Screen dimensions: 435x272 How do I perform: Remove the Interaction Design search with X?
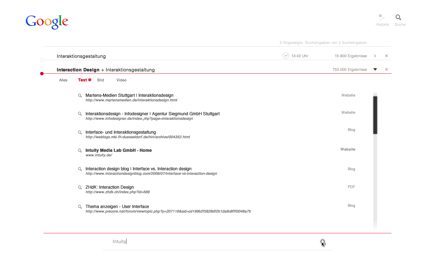tap(386, 70)
